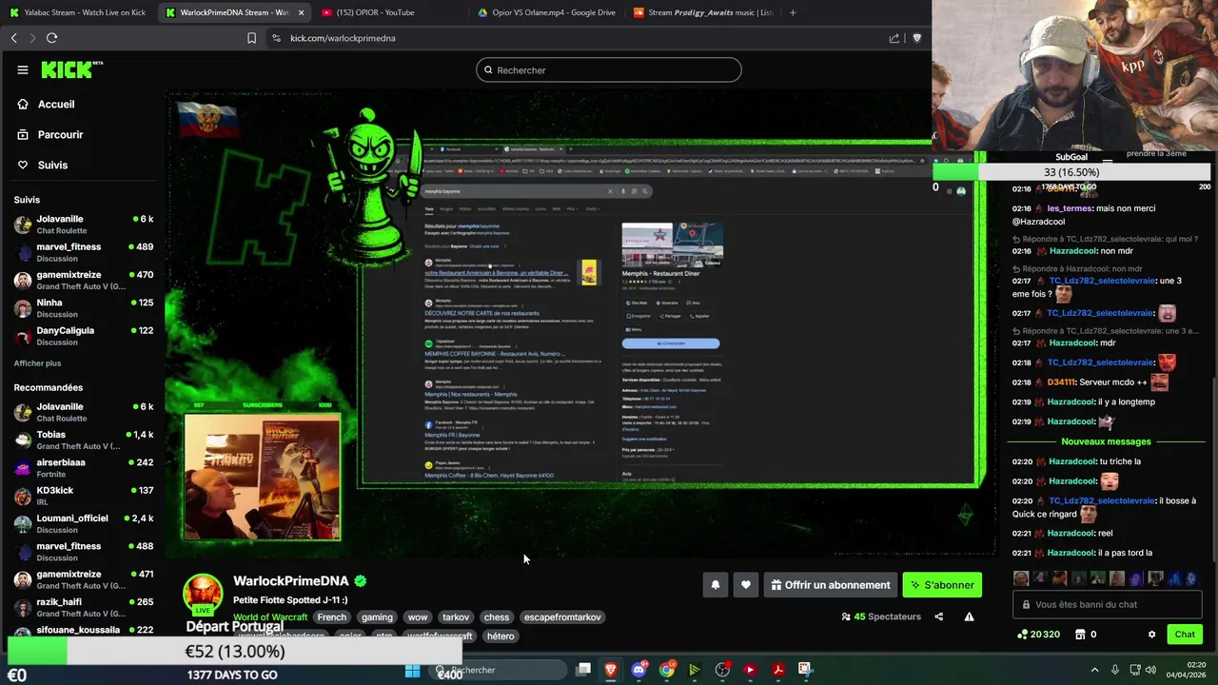Click the KICK logo
This screenshot has height=685, width=1218.
tap(71, 69)
